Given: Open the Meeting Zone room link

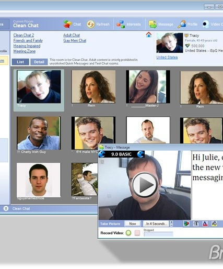Looking at the screenshot, I should click(25, 51).
